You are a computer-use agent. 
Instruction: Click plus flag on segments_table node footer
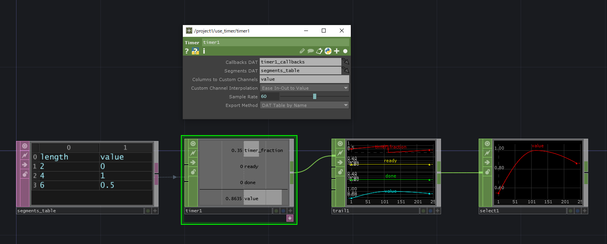(x=155, y=211)
